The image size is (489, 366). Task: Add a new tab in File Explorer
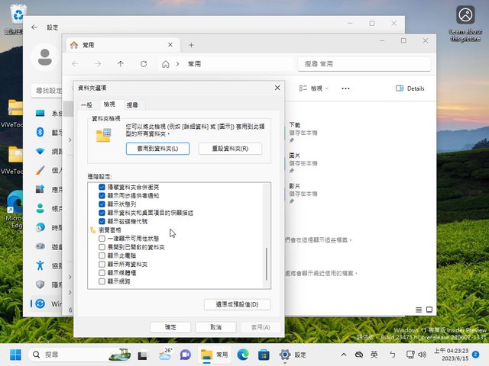point(191,45)
